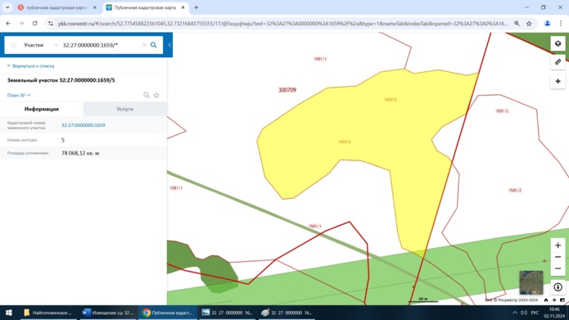Reset map orientation with compass icon

click(x=558, y=287)
